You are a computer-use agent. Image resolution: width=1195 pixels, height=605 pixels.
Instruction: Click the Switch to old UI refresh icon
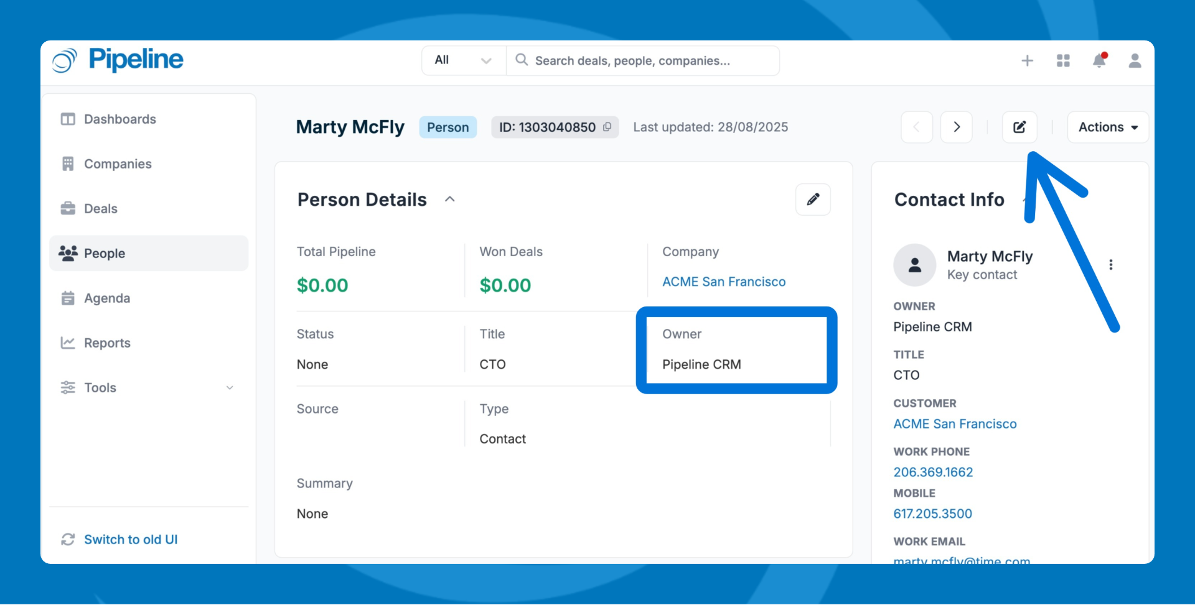coord(68,539)
